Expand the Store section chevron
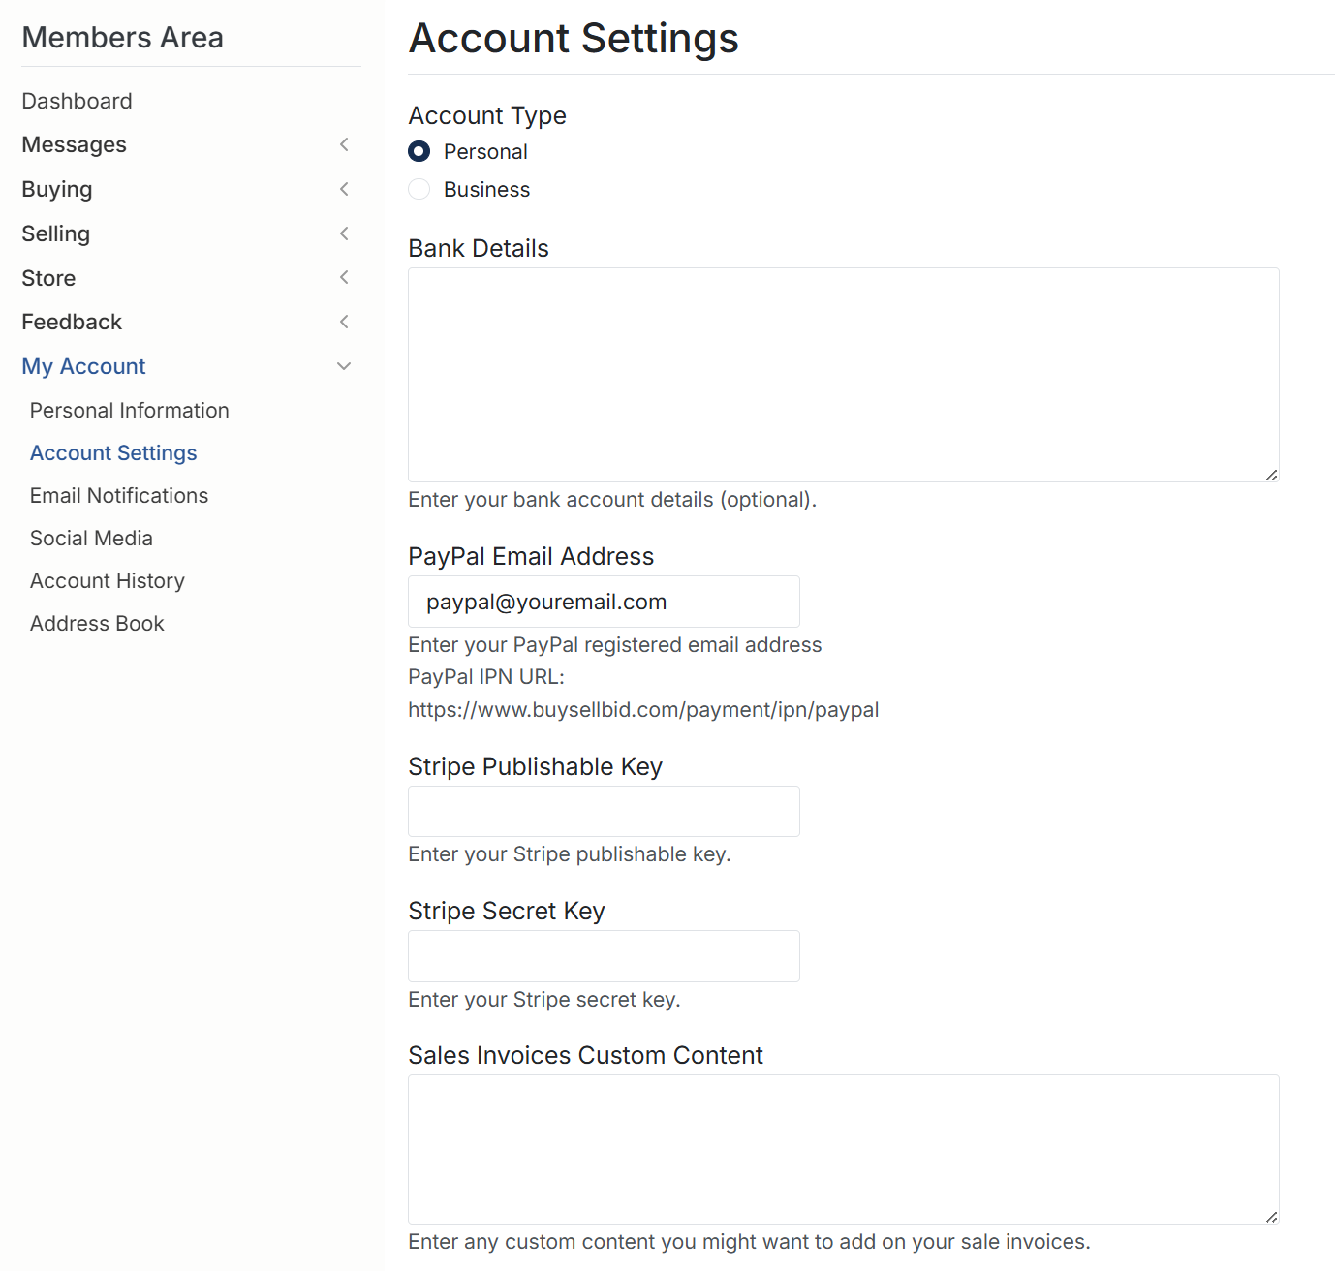This screenshot has height=1271, width=1335. (x=344, y=277)
